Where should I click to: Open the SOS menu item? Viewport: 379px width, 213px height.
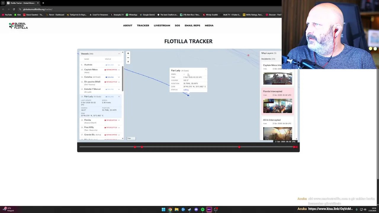click(x=177, y=25)
